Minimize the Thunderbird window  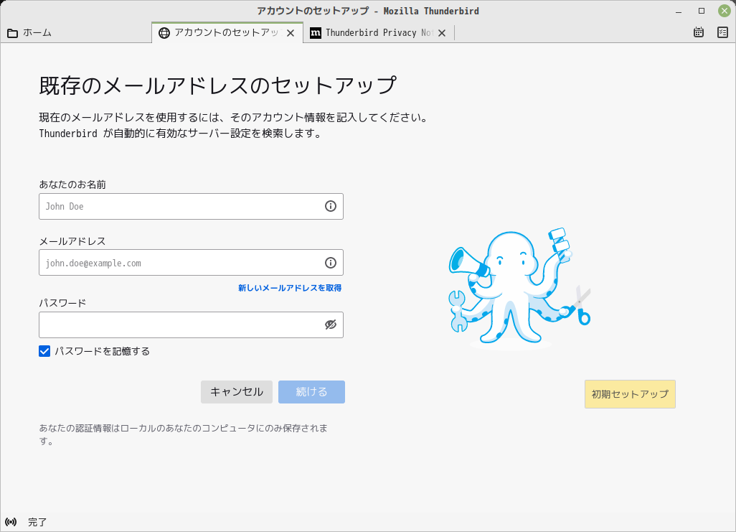679,11
